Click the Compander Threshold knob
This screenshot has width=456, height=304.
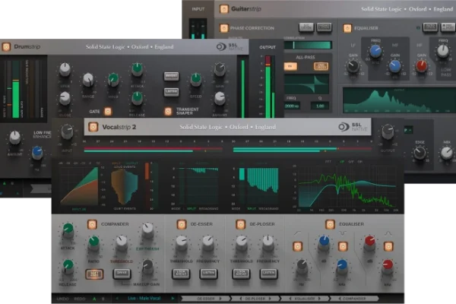click(121, 243)
